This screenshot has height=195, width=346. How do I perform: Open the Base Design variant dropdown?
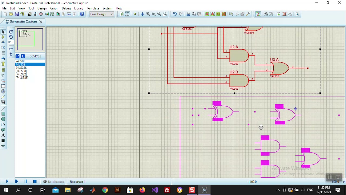(x=102, y=14)
